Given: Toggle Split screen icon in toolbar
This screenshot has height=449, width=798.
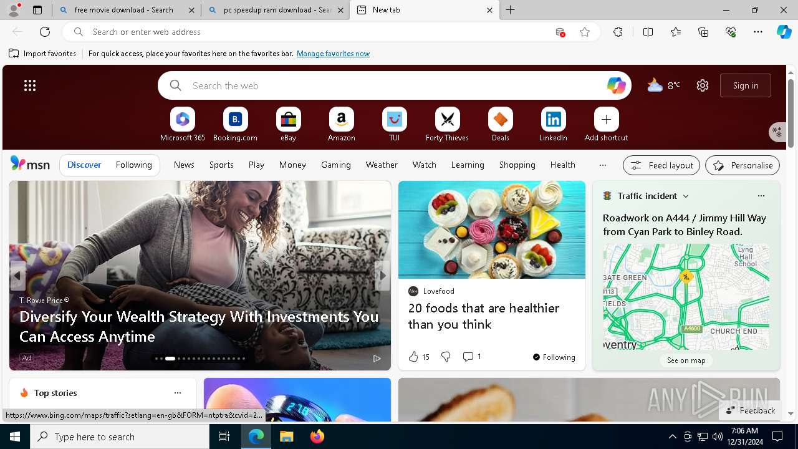Looking at the screenshot, I should point(648,32).
